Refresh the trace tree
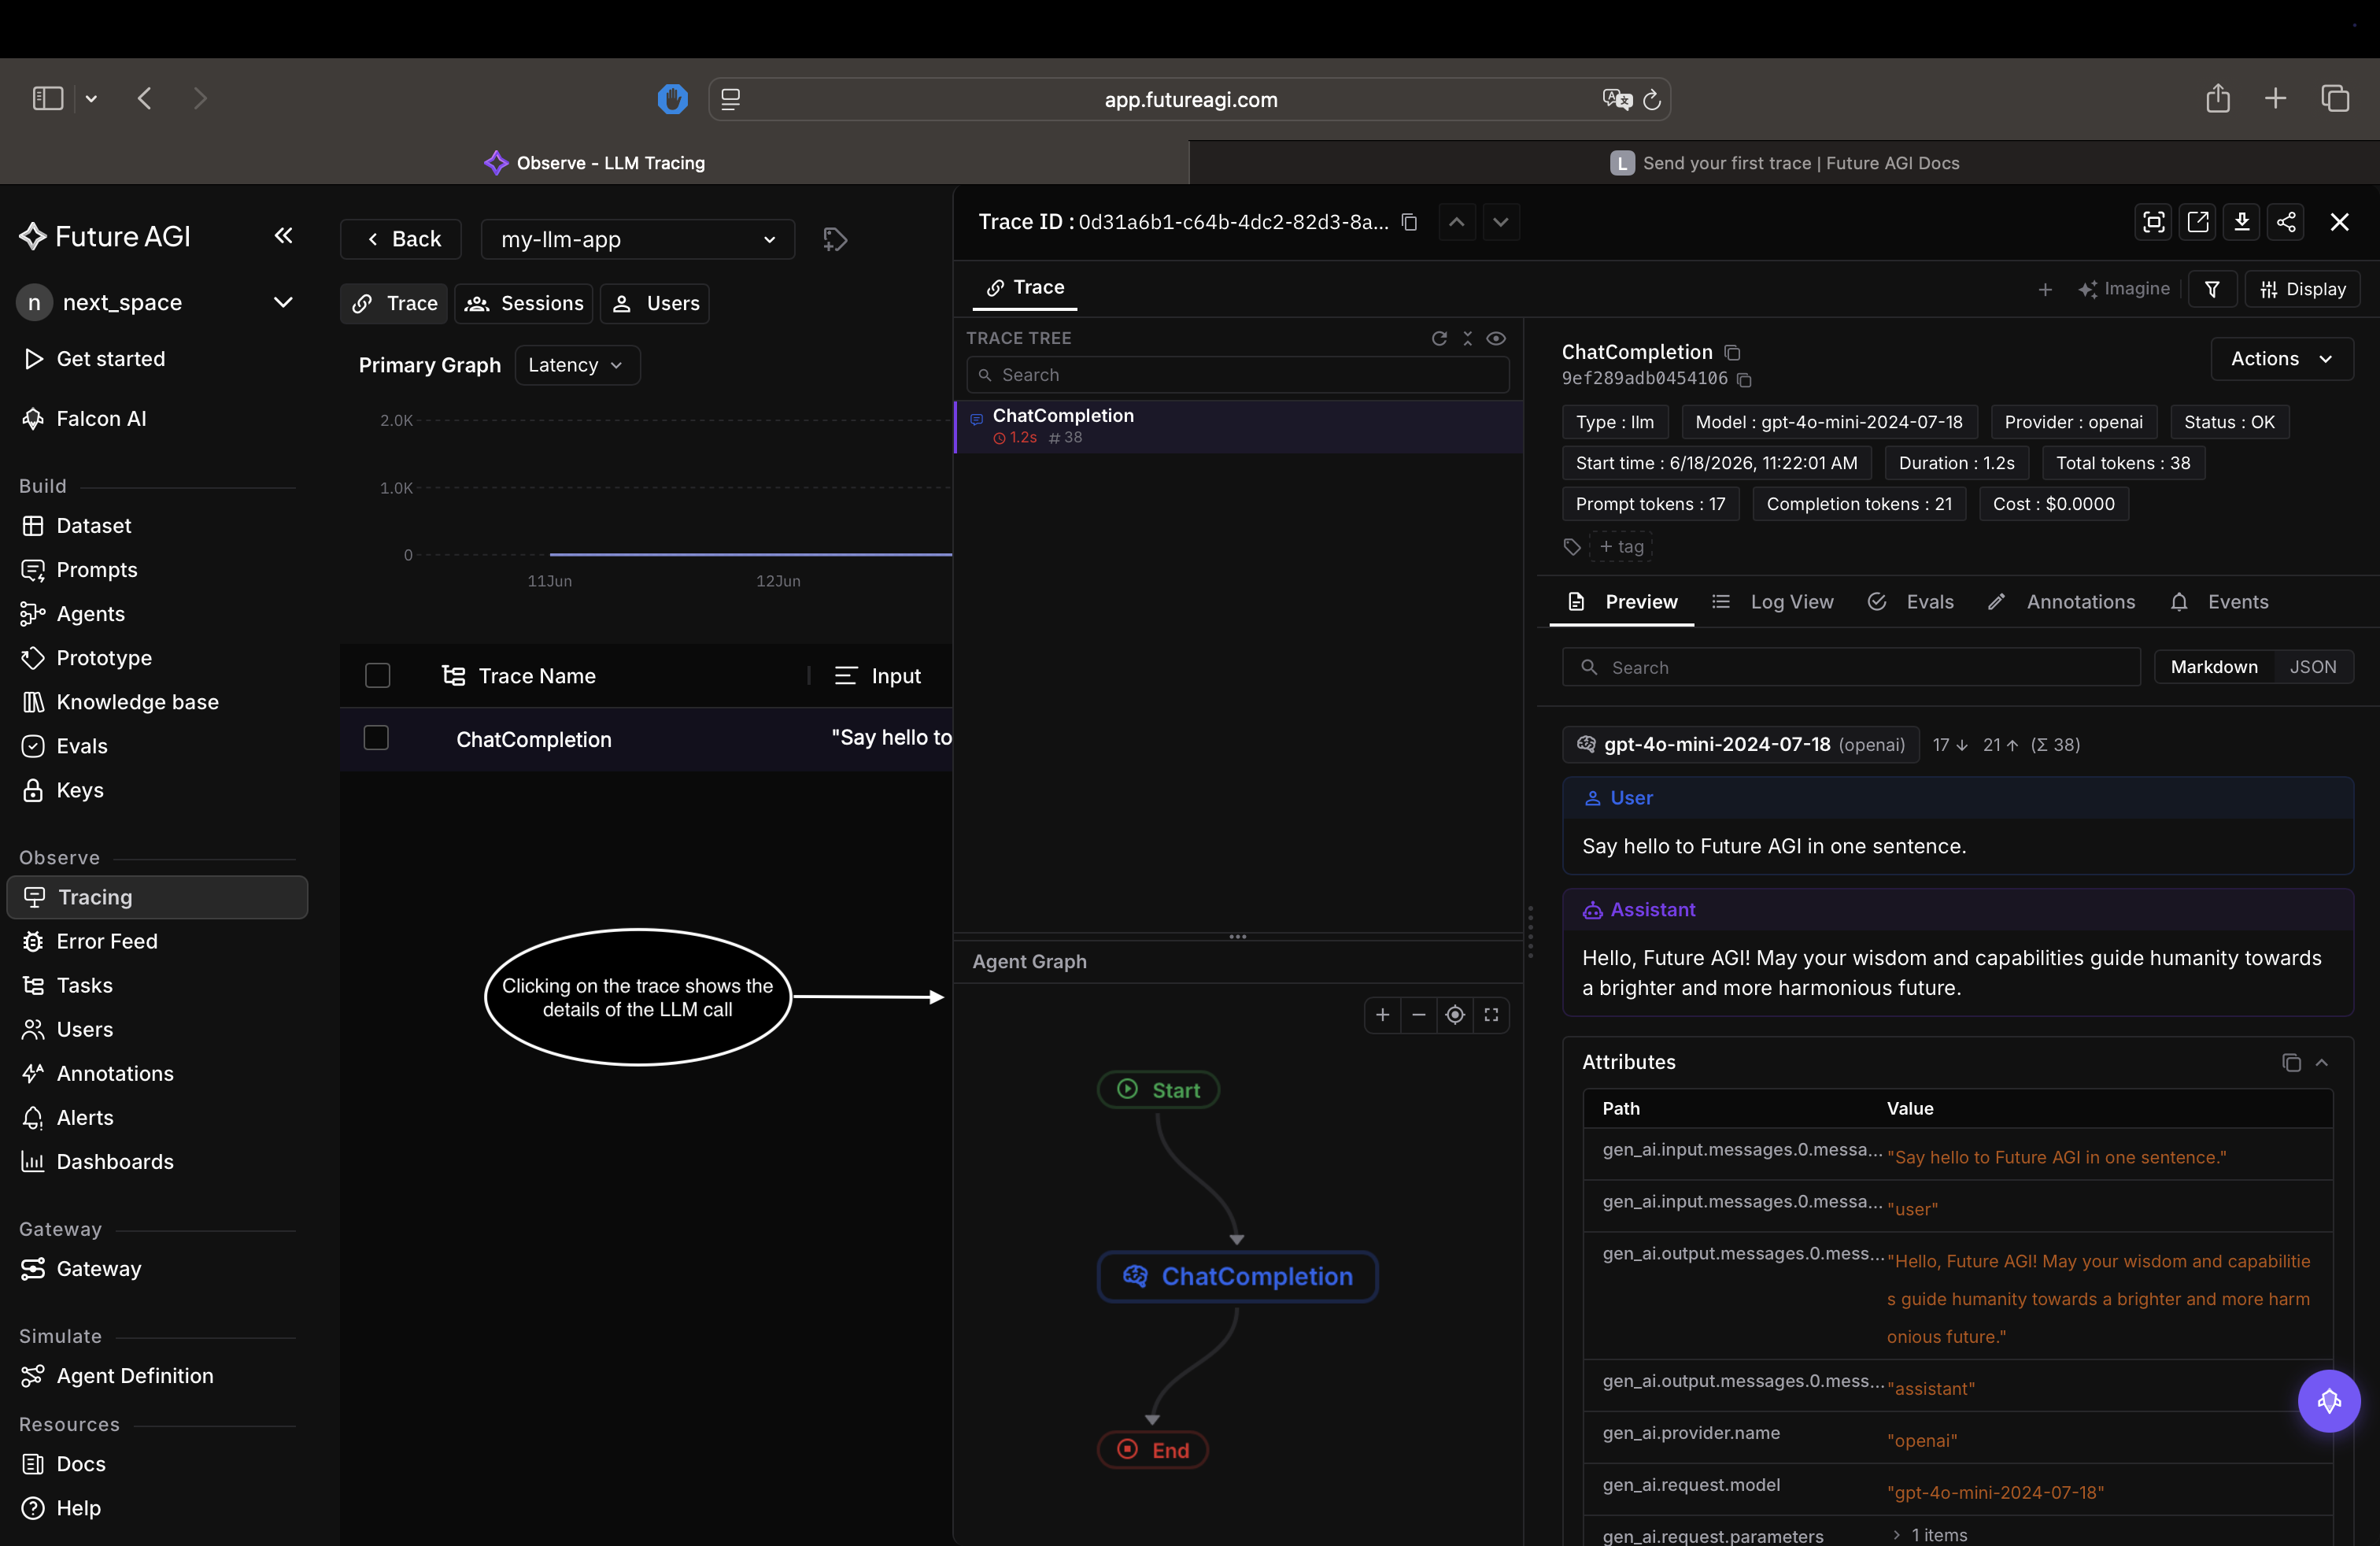Image resolution: width=2380 pixels, height=1546 pixels. pos(1439,338)
